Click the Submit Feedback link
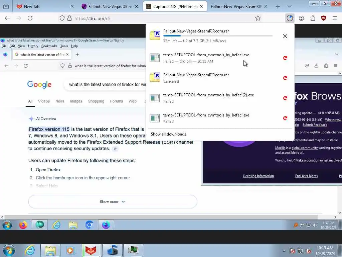 pyautogui.click(x=315, y=125)
